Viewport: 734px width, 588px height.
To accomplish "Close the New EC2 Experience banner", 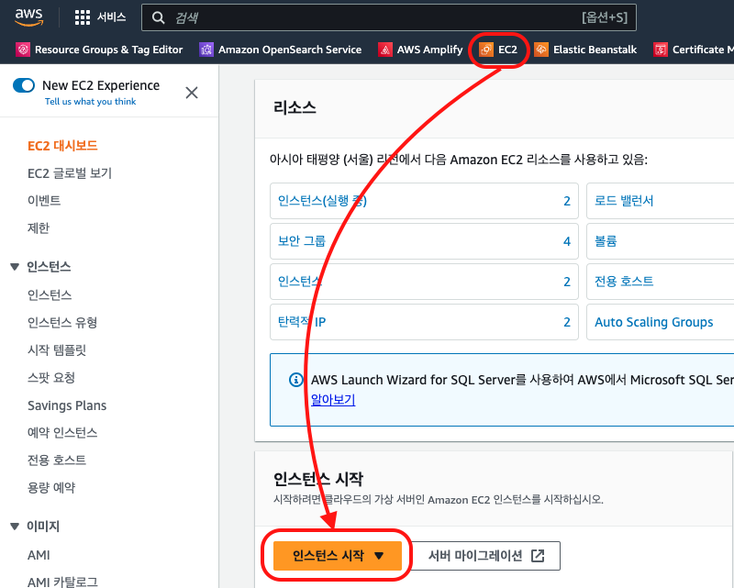I will [x=192, y=93].
